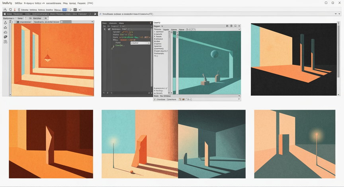Image resolution: width=344 pixels, height=187 pixels.
Task: Toggle the white checkbox in the dark bar
Action: (x=5, y=14)
